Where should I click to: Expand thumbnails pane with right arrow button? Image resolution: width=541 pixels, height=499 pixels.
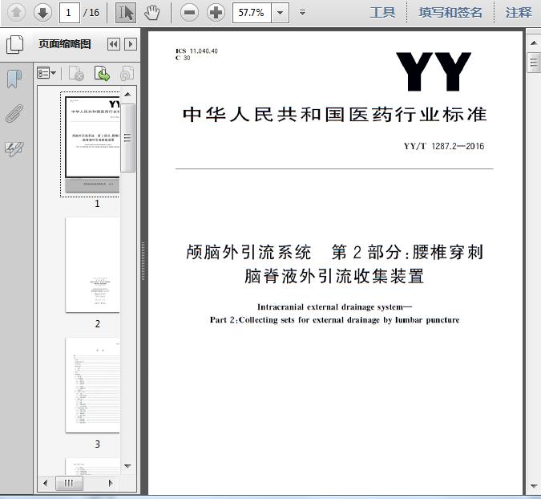[131, 44]
